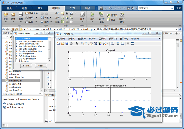Click the comment percent (%) icon
Screen dimensions: 184x129
(x=63, y=18)
